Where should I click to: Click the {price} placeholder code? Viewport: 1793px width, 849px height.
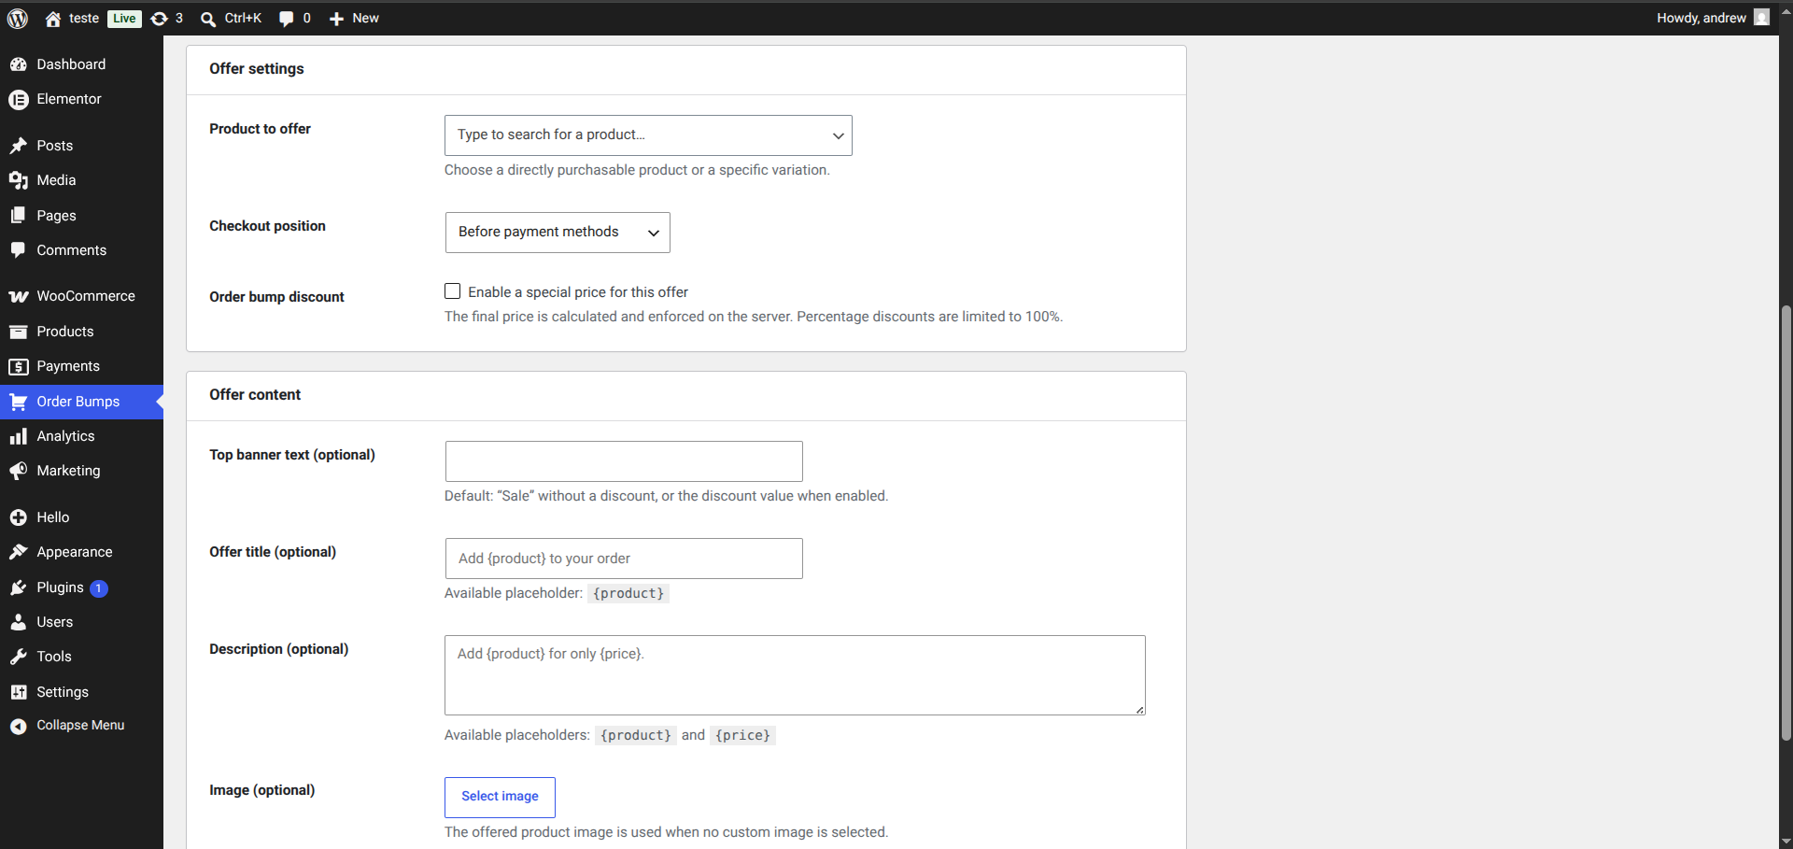pyautogui.click(x=742, y=736)
